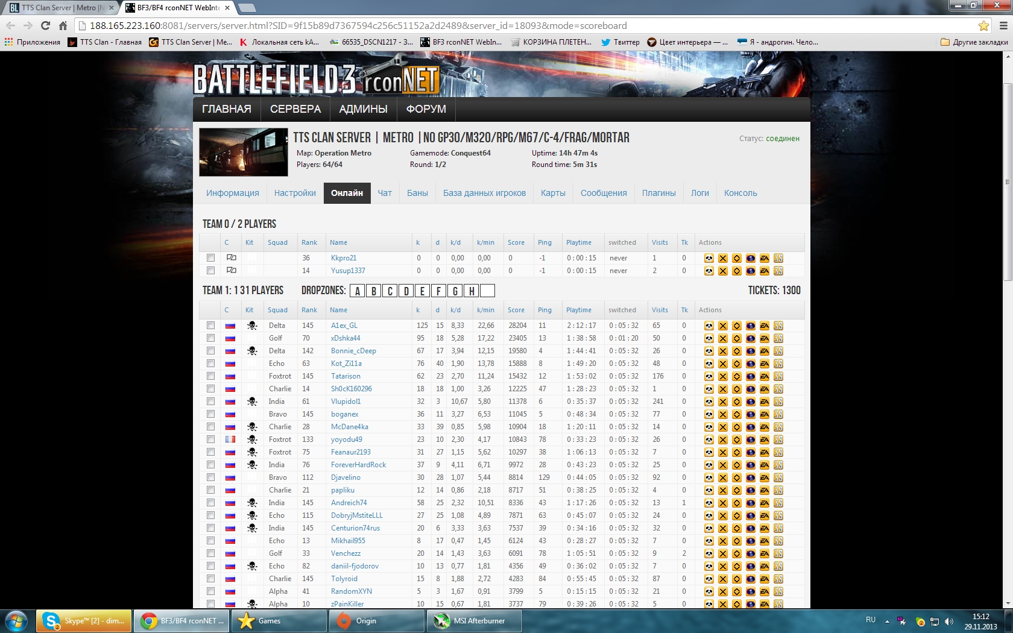1013x633 pixels.
Task: Open the Windows Start menu
Action: coord(16,621)
